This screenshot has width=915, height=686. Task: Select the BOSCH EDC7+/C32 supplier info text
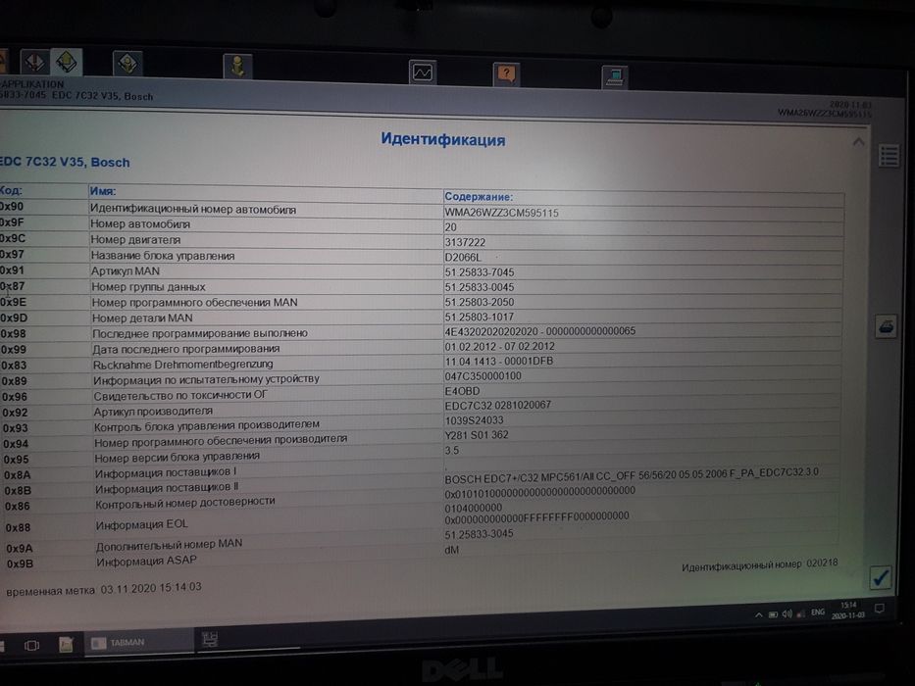tap(632, 475)
